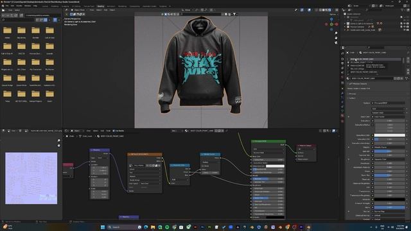The height and width of the screenshot is (231, 411).
Task: Open the Edit menu
Action: 12,6
